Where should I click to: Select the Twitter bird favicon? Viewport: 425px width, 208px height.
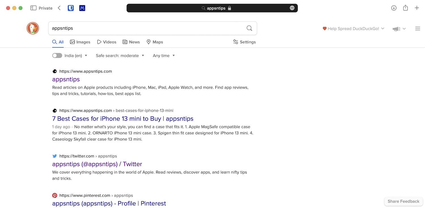click(x=54, y=156)
